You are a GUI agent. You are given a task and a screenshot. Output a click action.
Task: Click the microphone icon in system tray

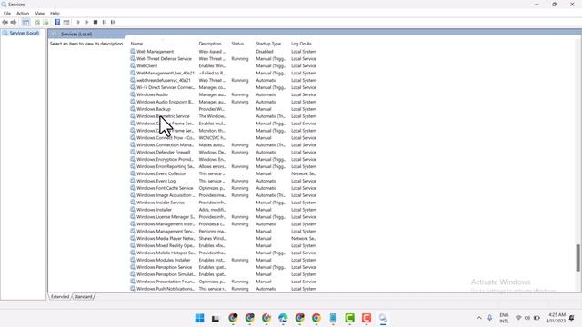coord(490,318)
